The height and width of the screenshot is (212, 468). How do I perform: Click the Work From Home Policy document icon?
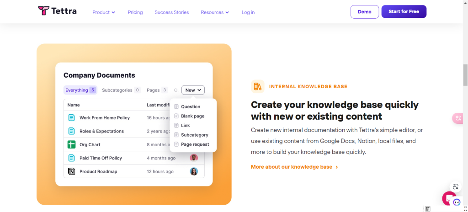(x=71, y=118)
